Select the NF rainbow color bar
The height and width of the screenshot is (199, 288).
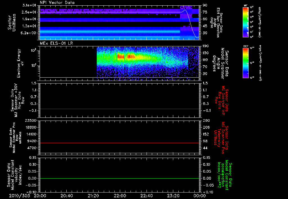[x=246, y=22]
